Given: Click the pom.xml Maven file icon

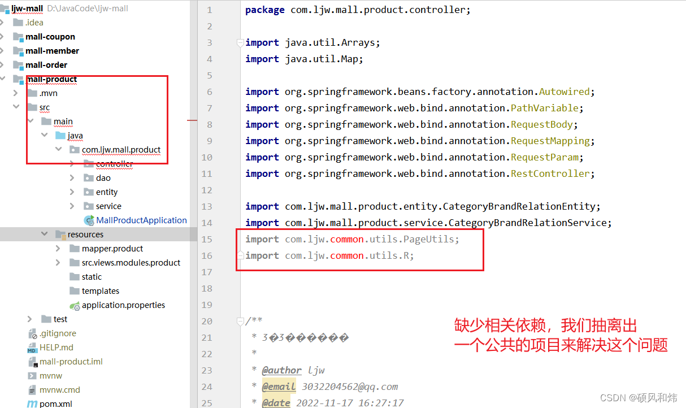Looking at the screenshot, I should pos(32,404).
